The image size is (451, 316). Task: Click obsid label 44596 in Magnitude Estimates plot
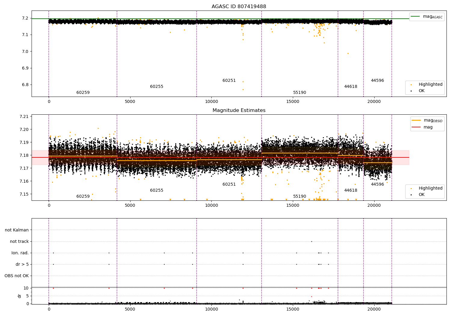(377, 184)
